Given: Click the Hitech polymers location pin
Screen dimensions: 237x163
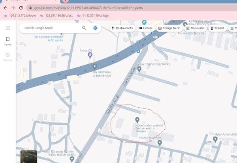Looking at the screenshot, I should pyautogui.click(x=159, y=142).
